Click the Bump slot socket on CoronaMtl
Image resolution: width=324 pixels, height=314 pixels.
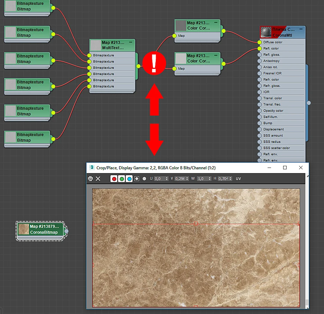pos(260,123)
